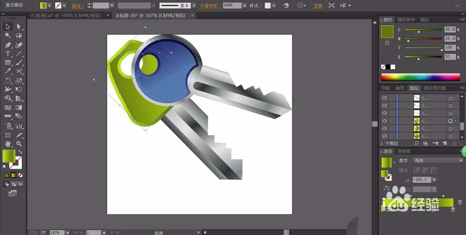Select the Blend tool
The height and width of the screenshot is (235, 466).
point(19,116)
